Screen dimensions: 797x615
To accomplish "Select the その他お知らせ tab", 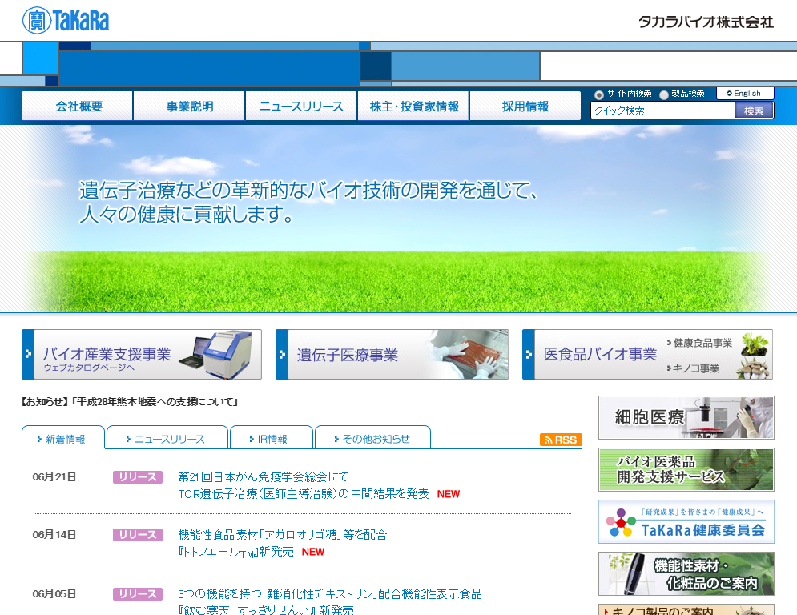I will pyautogui.click(x=372, y=439).
